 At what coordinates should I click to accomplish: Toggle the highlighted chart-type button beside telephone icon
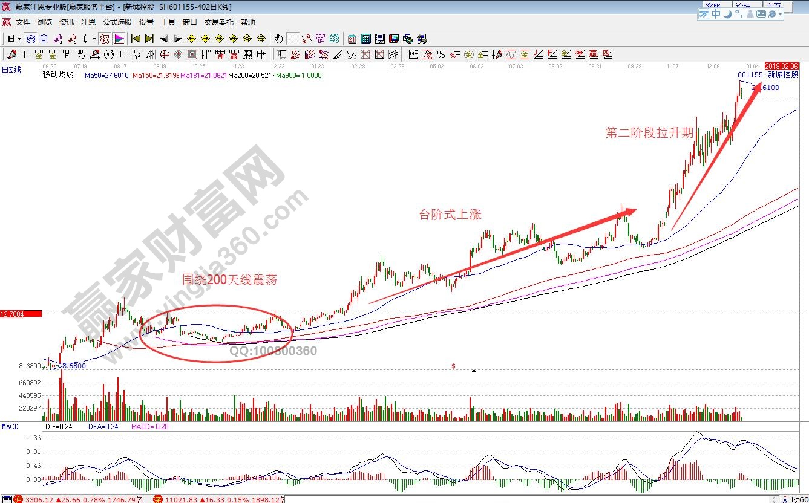click(x=105, y=39)
